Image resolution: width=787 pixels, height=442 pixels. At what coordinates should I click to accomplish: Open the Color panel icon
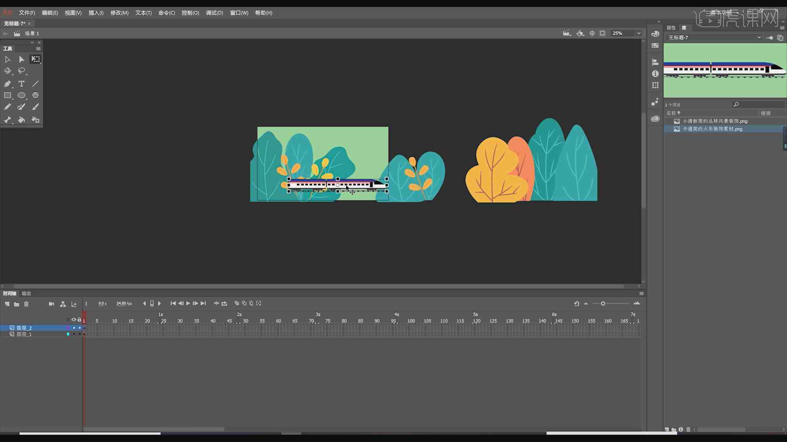655,34
